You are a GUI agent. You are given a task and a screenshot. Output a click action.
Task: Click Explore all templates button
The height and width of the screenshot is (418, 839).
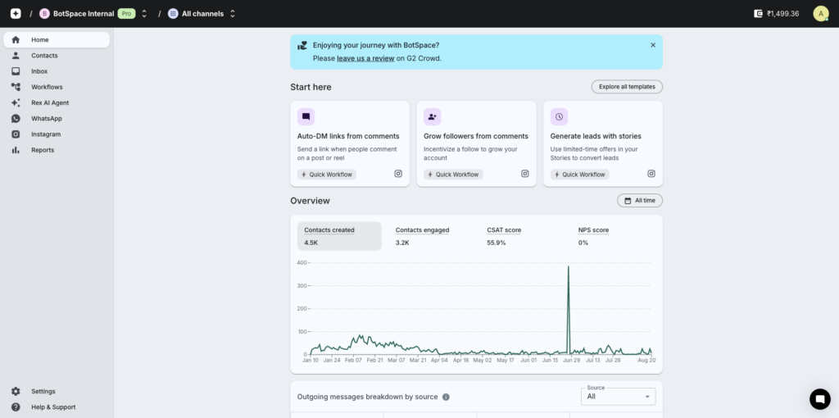click(x=627, y=87)
